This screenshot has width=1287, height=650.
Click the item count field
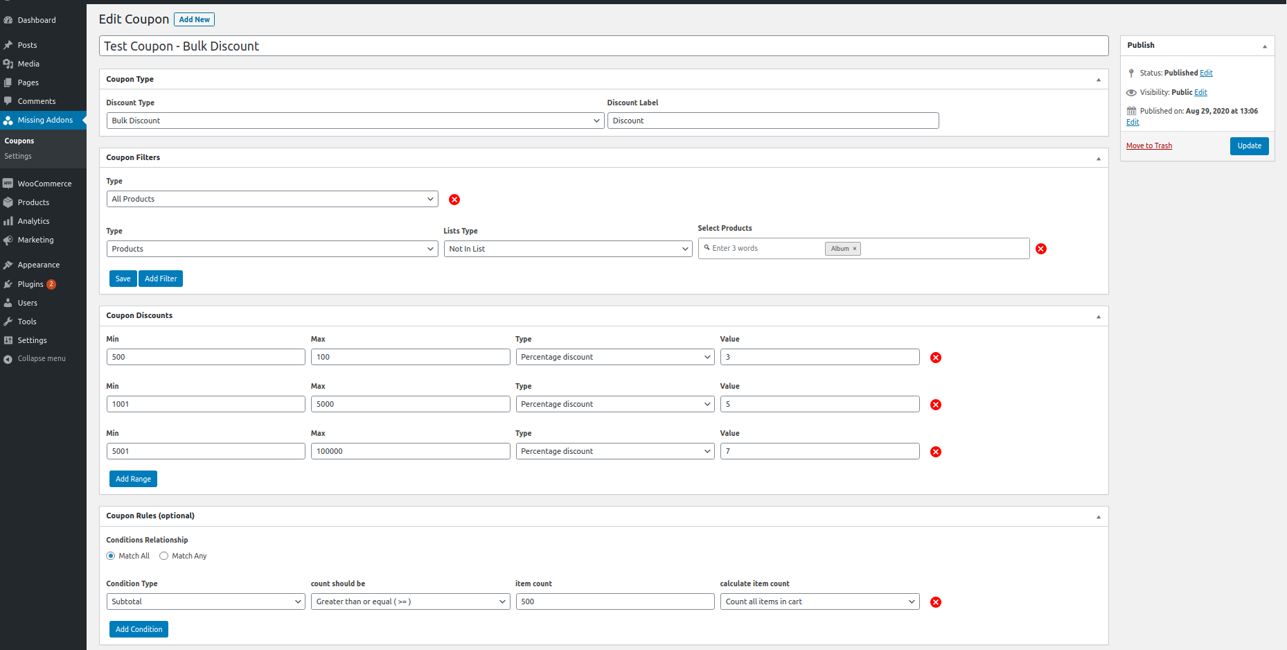click(x=615, y=601)
